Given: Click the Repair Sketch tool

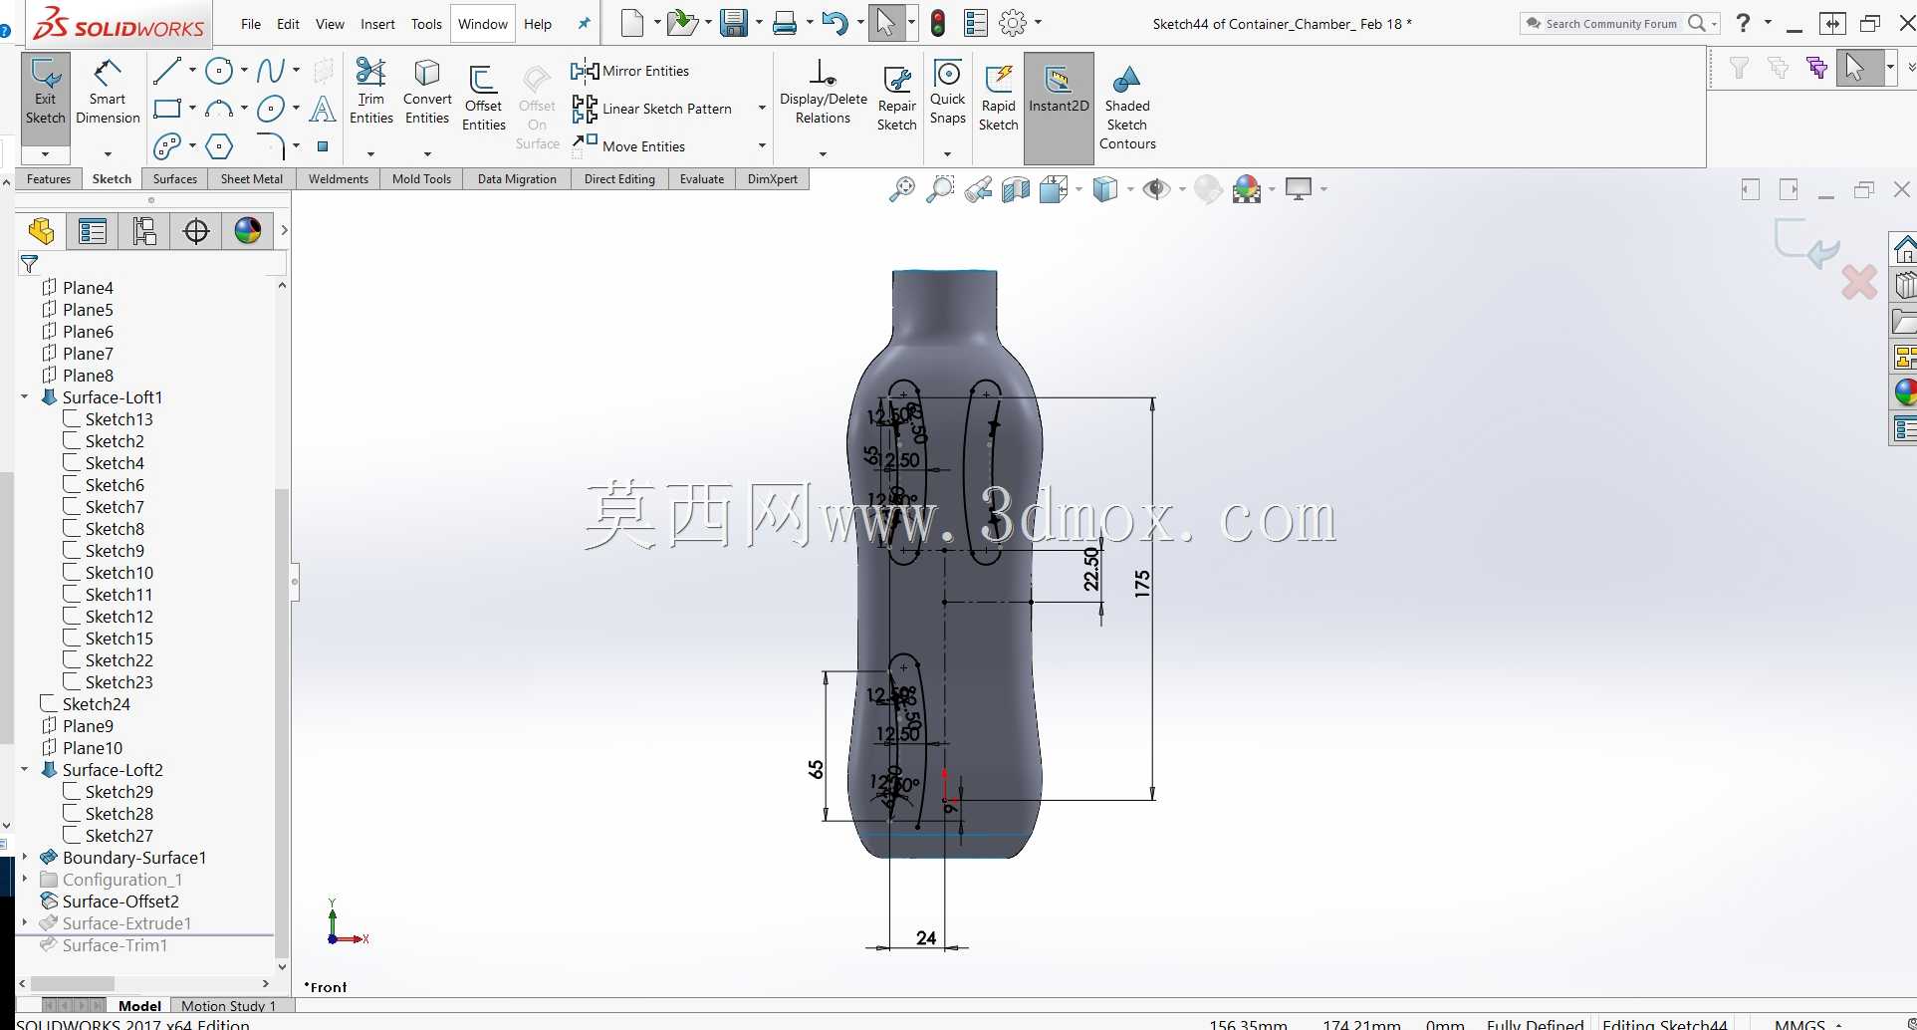Looking at the screenshot, I should point(896,98).
